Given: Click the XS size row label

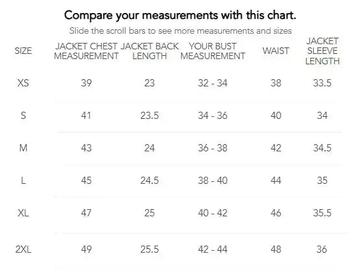Looking at the screenshot, I should tap(23, 83).
